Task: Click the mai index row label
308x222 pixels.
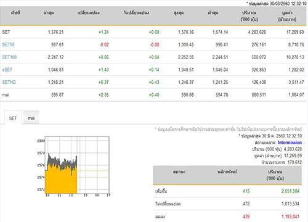Action: click(x=6, y=95)
